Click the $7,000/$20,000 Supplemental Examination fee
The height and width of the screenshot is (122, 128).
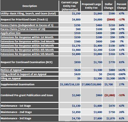tap(91, 84)
